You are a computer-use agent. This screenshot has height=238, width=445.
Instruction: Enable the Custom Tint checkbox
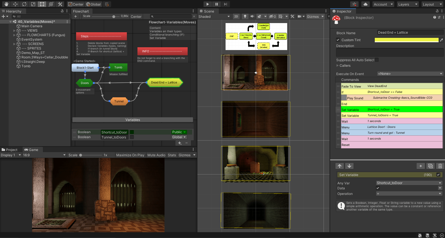[338, 40]
